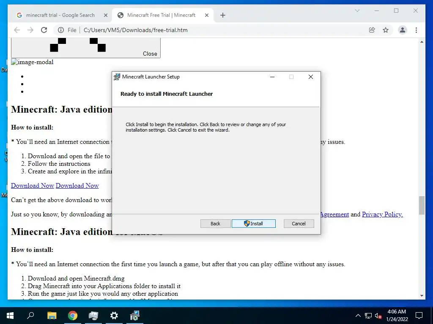Click the network icon in system tray
433x324 pixels.
point(368,316)
